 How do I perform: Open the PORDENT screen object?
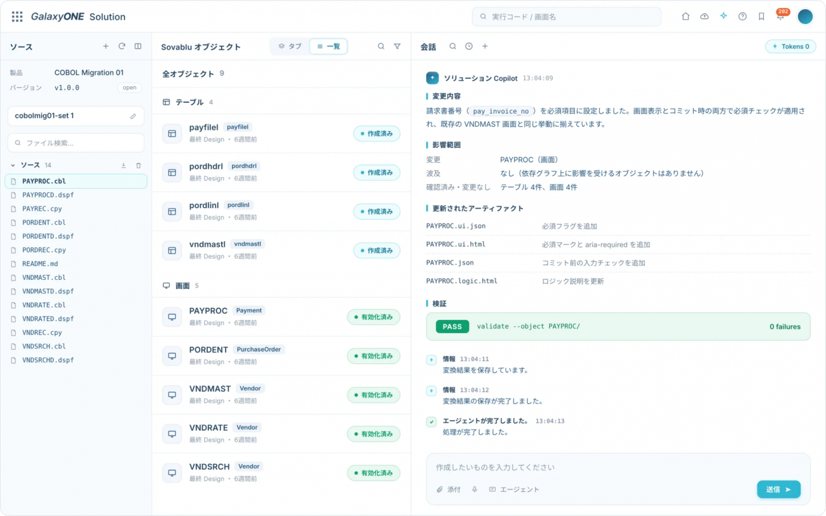pyautogui.click(x=281, y=355)
